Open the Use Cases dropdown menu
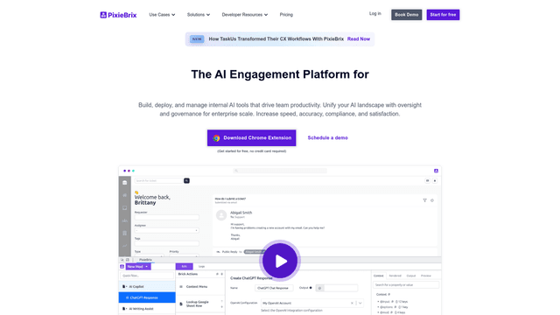This screenshot has width=560, height=315. coord(162,15)
